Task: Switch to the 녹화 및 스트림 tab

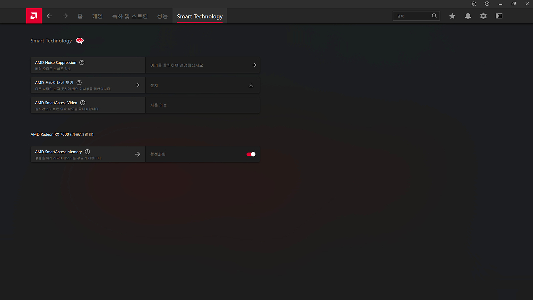Action: pos(130,16)
